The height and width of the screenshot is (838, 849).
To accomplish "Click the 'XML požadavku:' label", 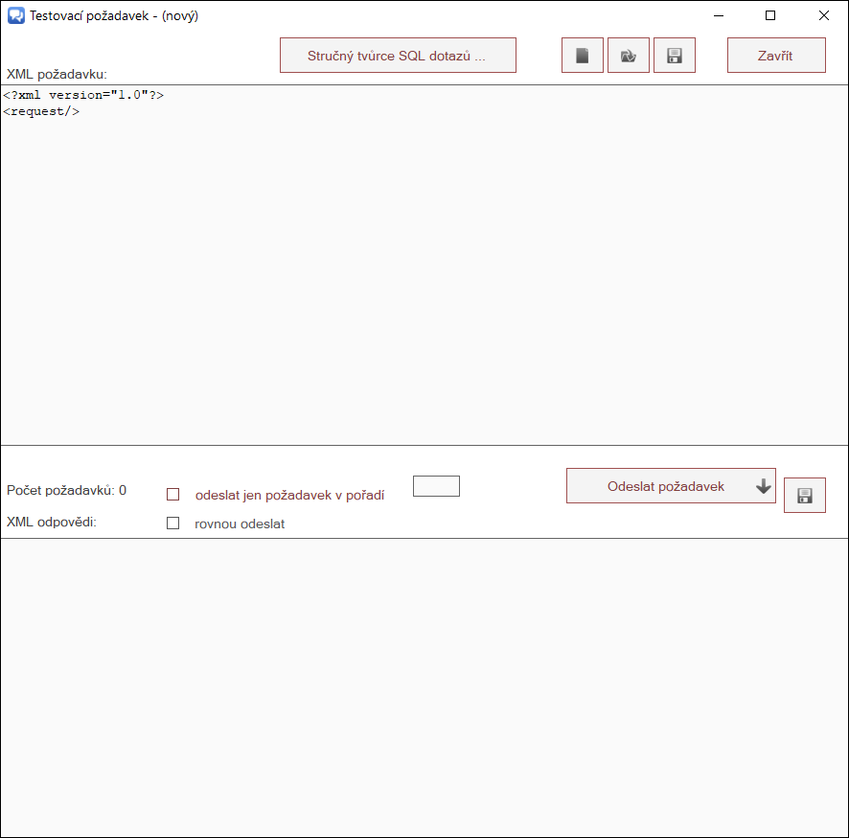I will [x=57, y=74].
